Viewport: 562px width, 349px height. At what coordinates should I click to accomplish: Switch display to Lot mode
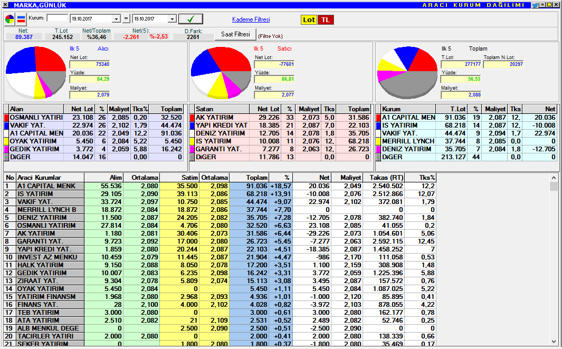pyautogui.click(x=309, y=20)
